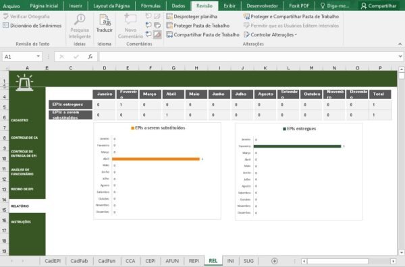Click Permitir que os Usuários Editem Intervalos
Screen dimensions: 405x267
pyautogui.click(x=291, y=26)
